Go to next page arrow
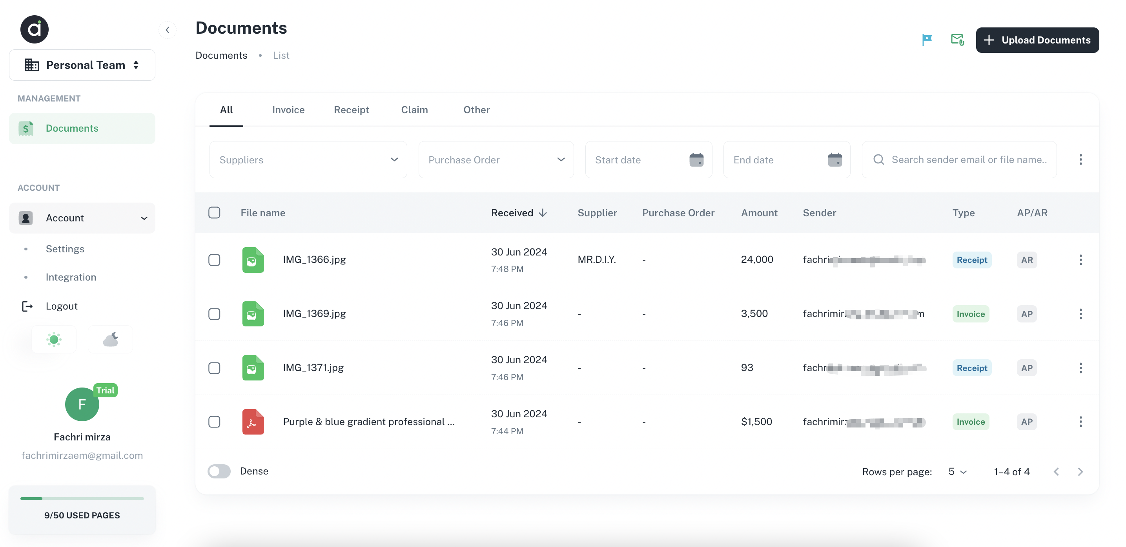The image size is (1126, 547). click(1080, 471)
